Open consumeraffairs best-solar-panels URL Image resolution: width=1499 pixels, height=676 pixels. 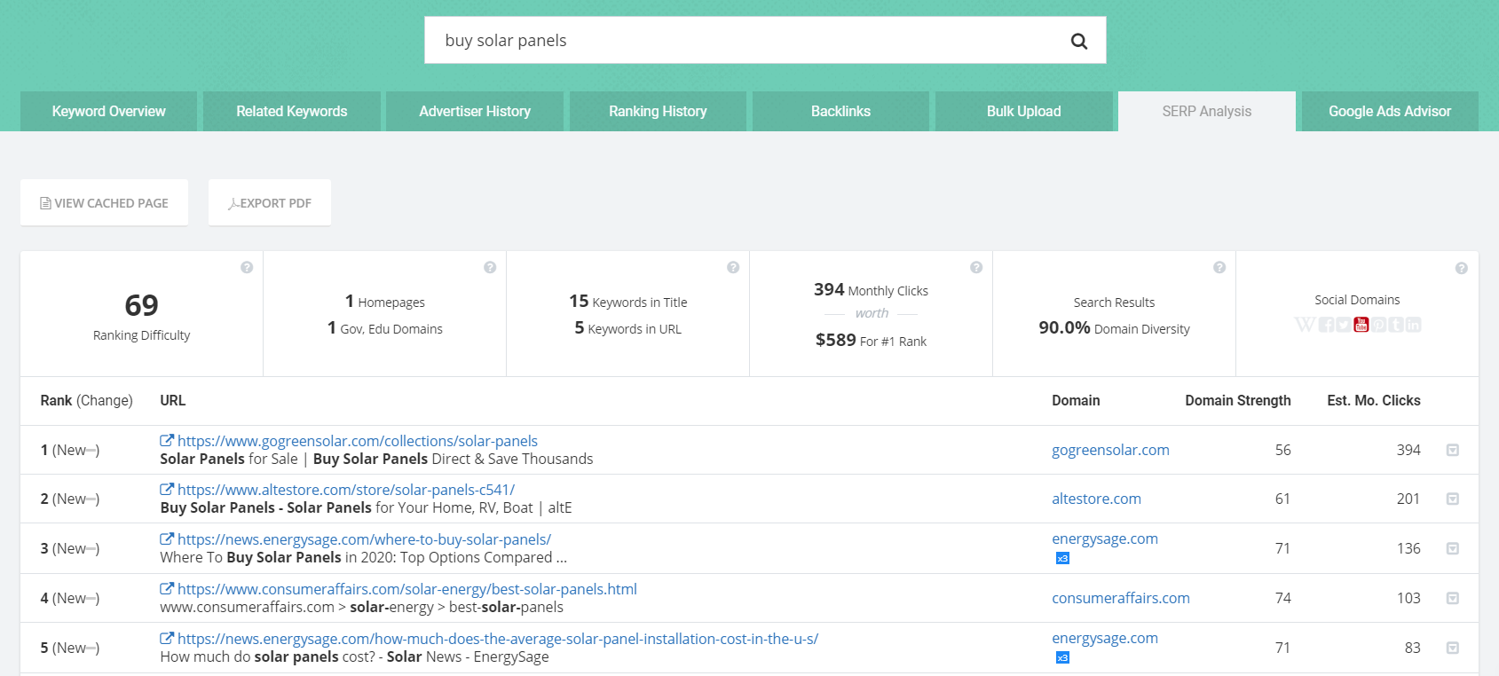[x=407, y=589]
